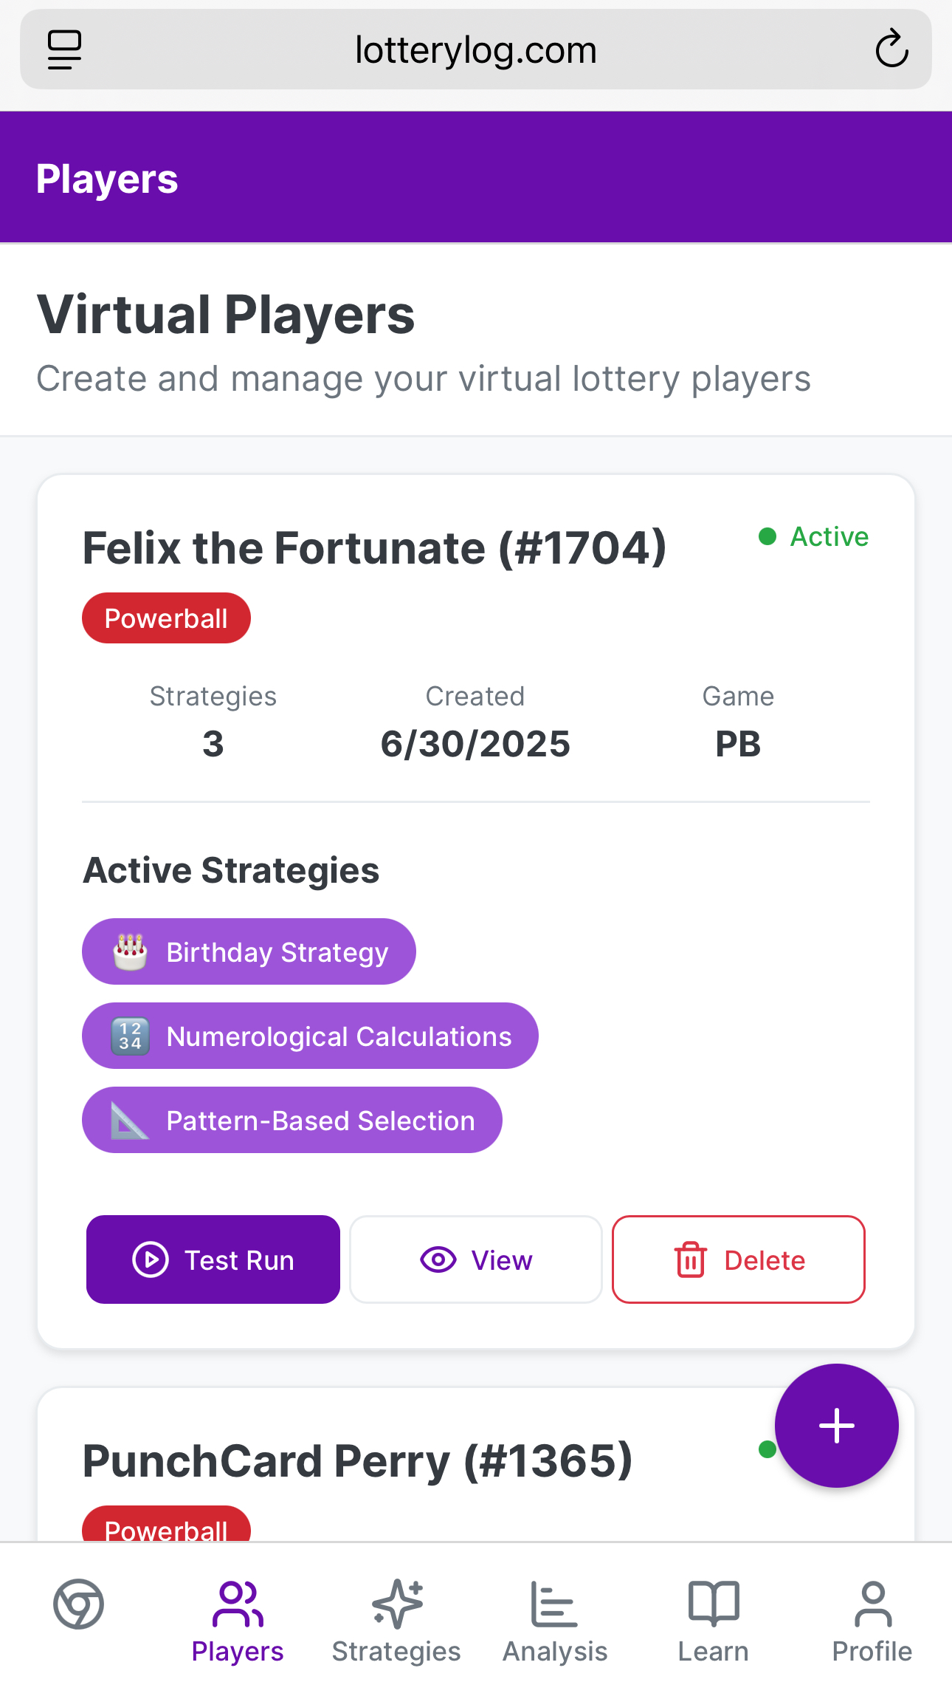The image size is (952, 1699).
Task: Switch to the Players tab
Action: tap(238, 1621)
